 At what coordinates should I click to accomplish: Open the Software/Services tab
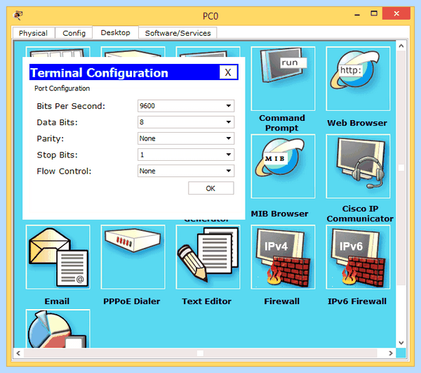178,33
